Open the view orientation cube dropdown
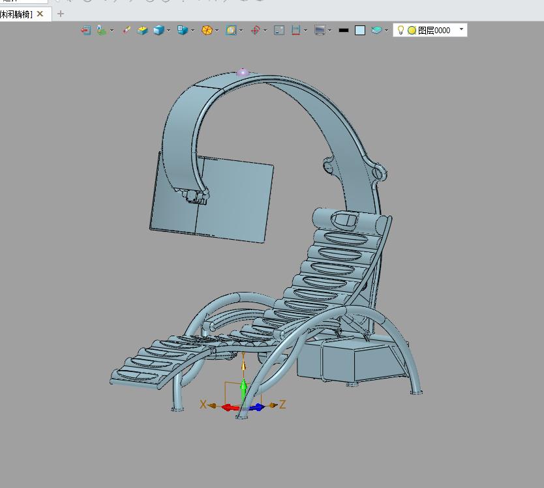Screen dimensions: 544x488 click(192, 31)
